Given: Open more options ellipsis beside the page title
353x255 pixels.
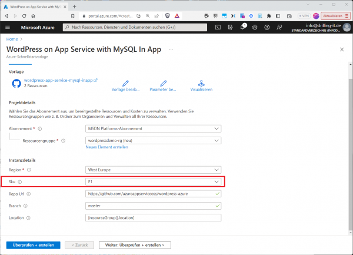Looking at the screenshot, I should click(x=171, y=49).
